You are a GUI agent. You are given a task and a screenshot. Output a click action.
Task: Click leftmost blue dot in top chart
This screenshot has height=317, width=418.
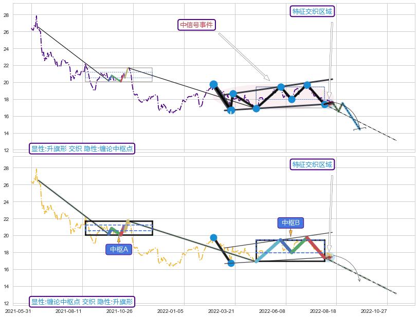pyautogui.click(x=214, y=84)
